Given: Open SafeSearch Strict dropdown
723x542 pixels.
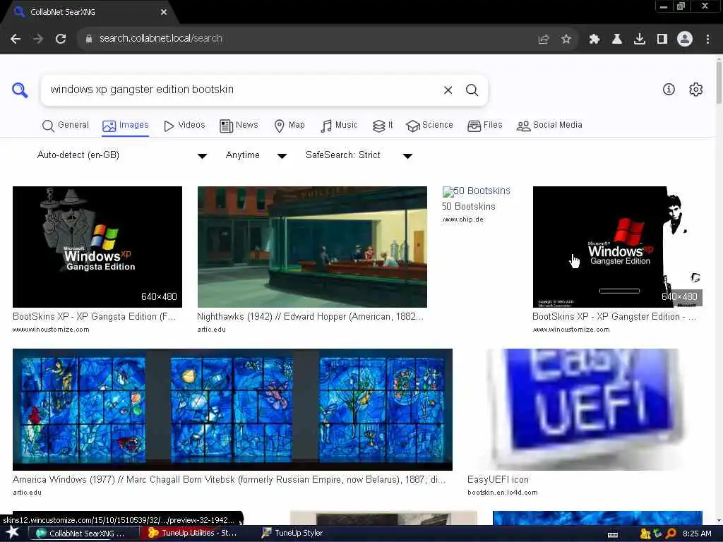Looking at the screenshot, I should pos(359,155).
